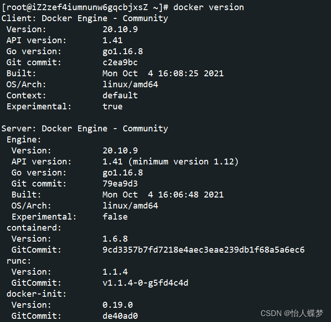Click the runc section label
Viewport: 331px width, 322px height.
[x=19, y=261]
